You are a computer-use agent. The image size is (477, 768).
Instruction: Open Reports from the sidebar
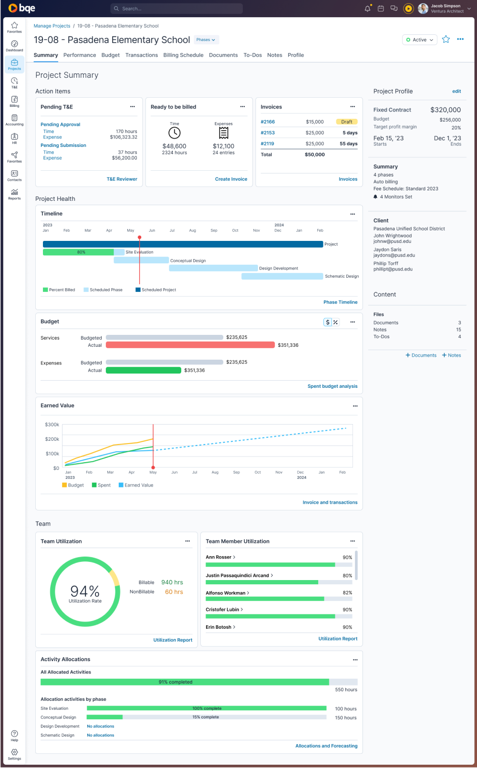coord(14,194)
